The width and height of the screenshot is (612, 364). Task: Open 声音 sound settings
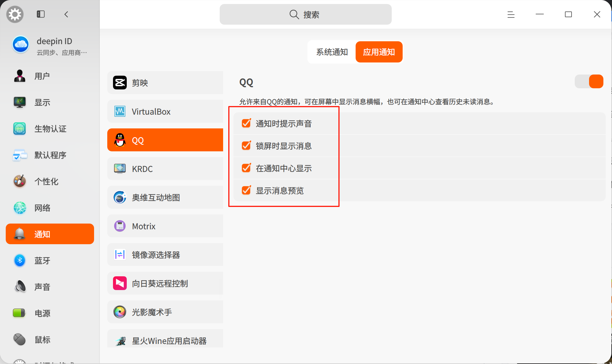pyautogui.click(x=50, y=287)
